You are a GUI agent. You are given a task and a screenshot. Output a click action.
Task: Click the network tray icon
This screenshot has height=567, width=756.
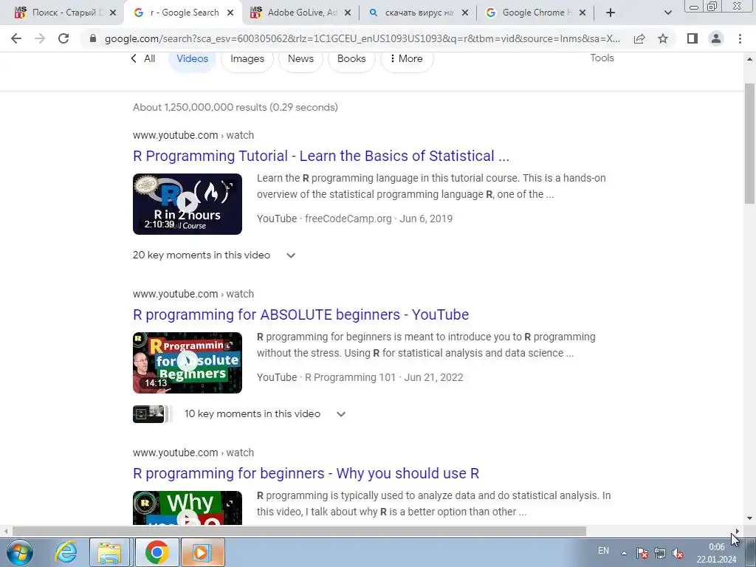[659, 553]
